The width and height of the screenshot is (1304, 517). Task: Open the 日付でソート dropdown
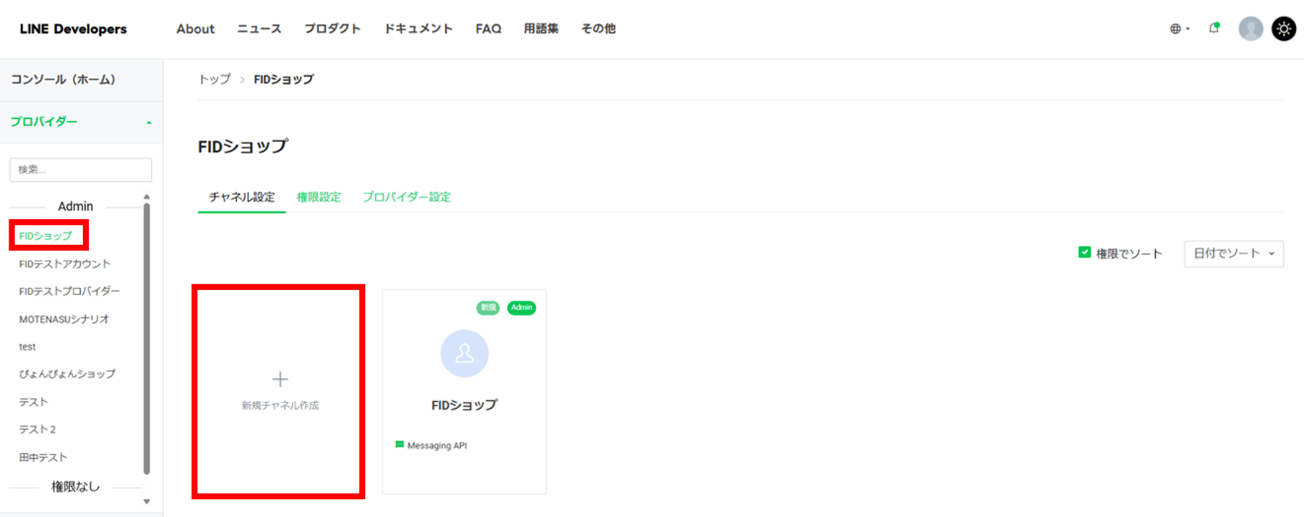1233,253
